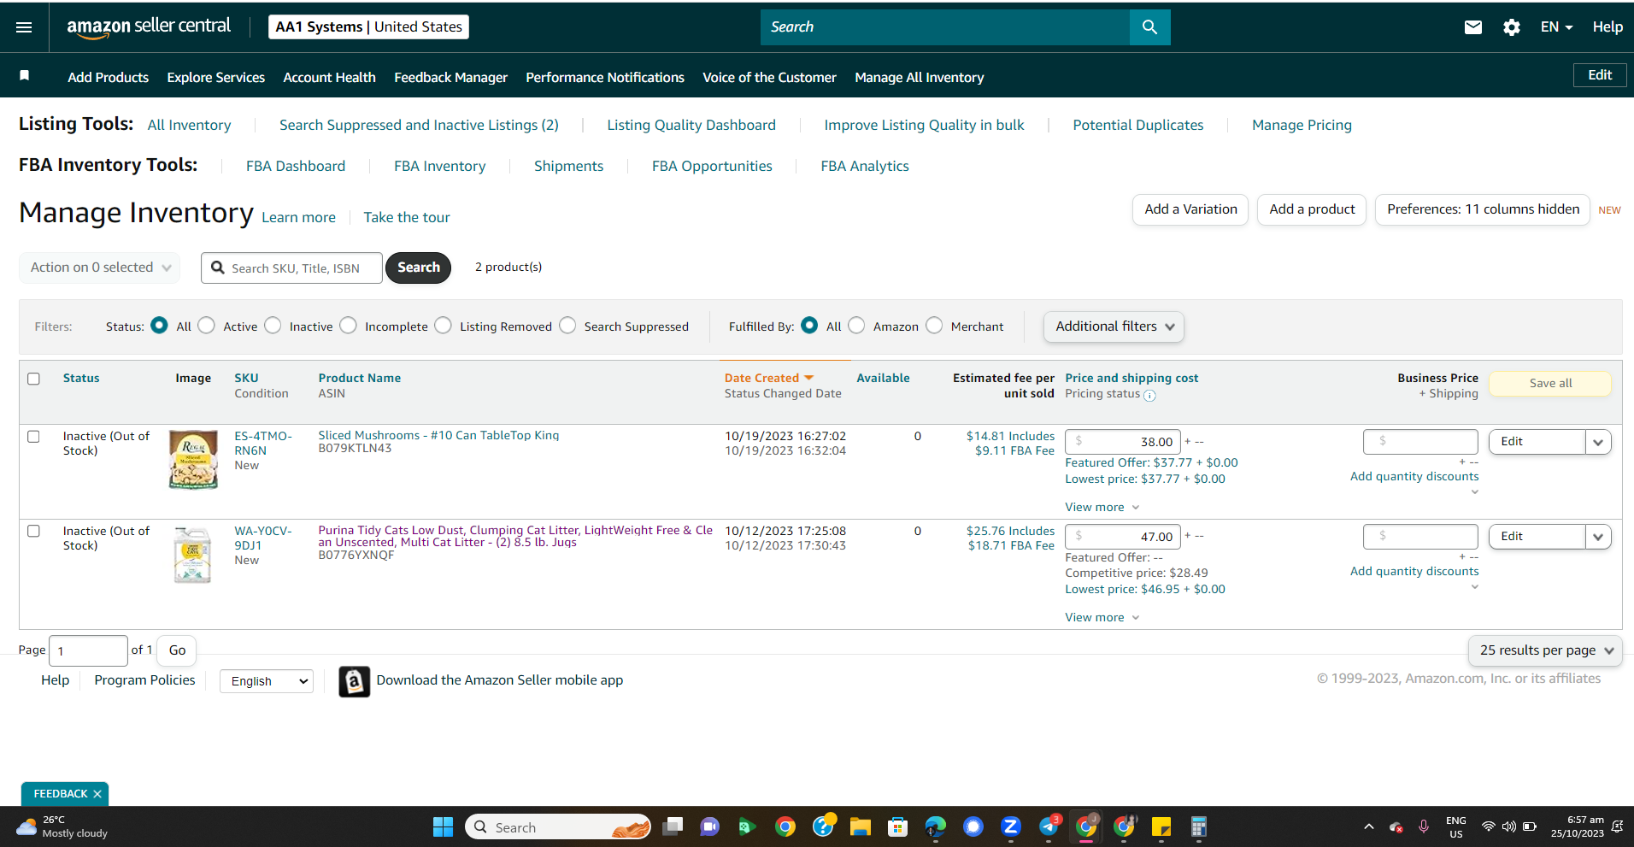Open Search Suppressed and Inactive Listings link
Viewport: 1634px width, 847px height.
pyautogui.click(x=419, y=125)
